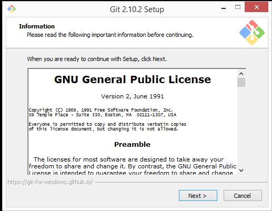Maximize the Git Setup window
The image size is (272, 211).
238,7
